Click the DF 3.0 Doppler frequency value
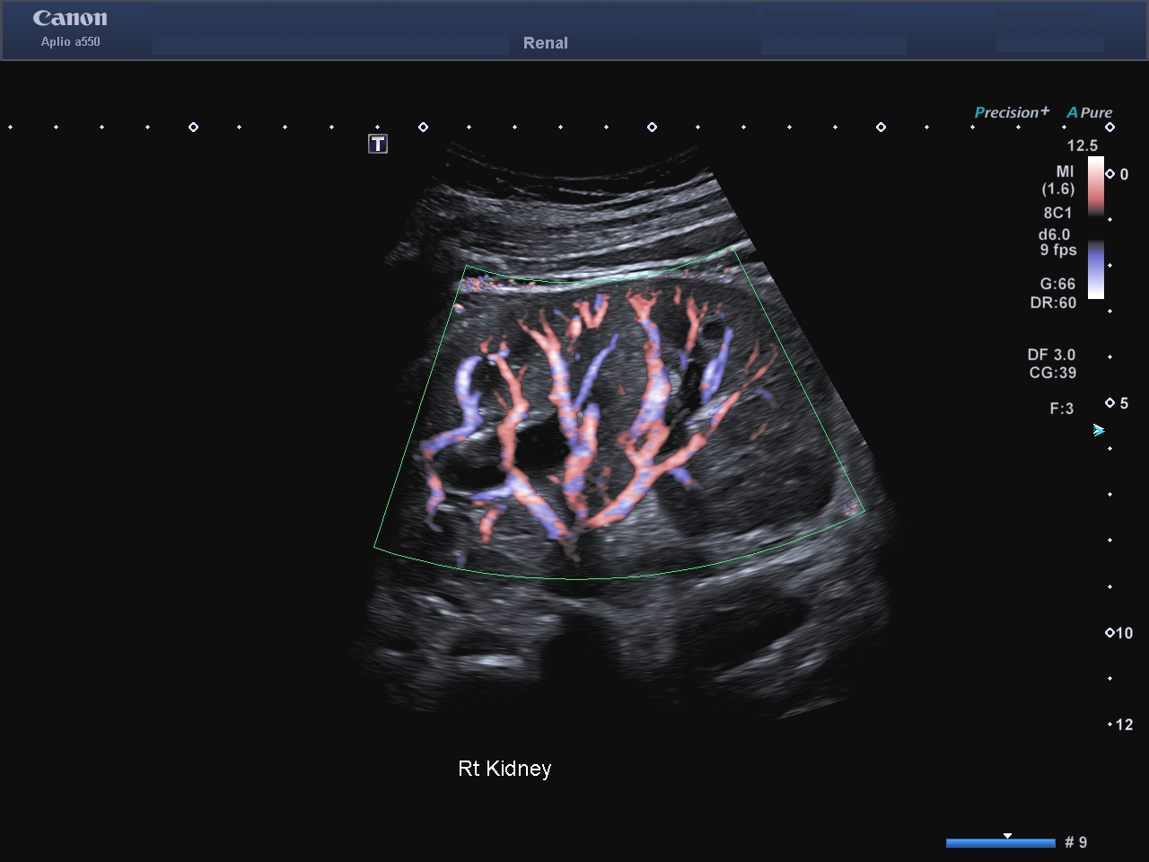1149x862 pixels. [1051, 355]
